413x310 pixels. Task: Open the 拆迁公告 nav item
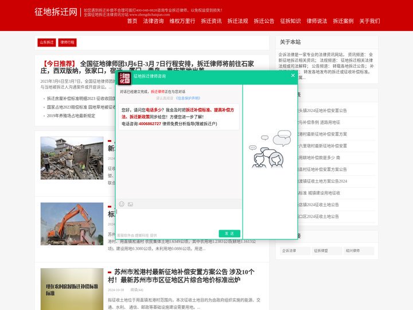pyautogui.click(x=264, y=21)
